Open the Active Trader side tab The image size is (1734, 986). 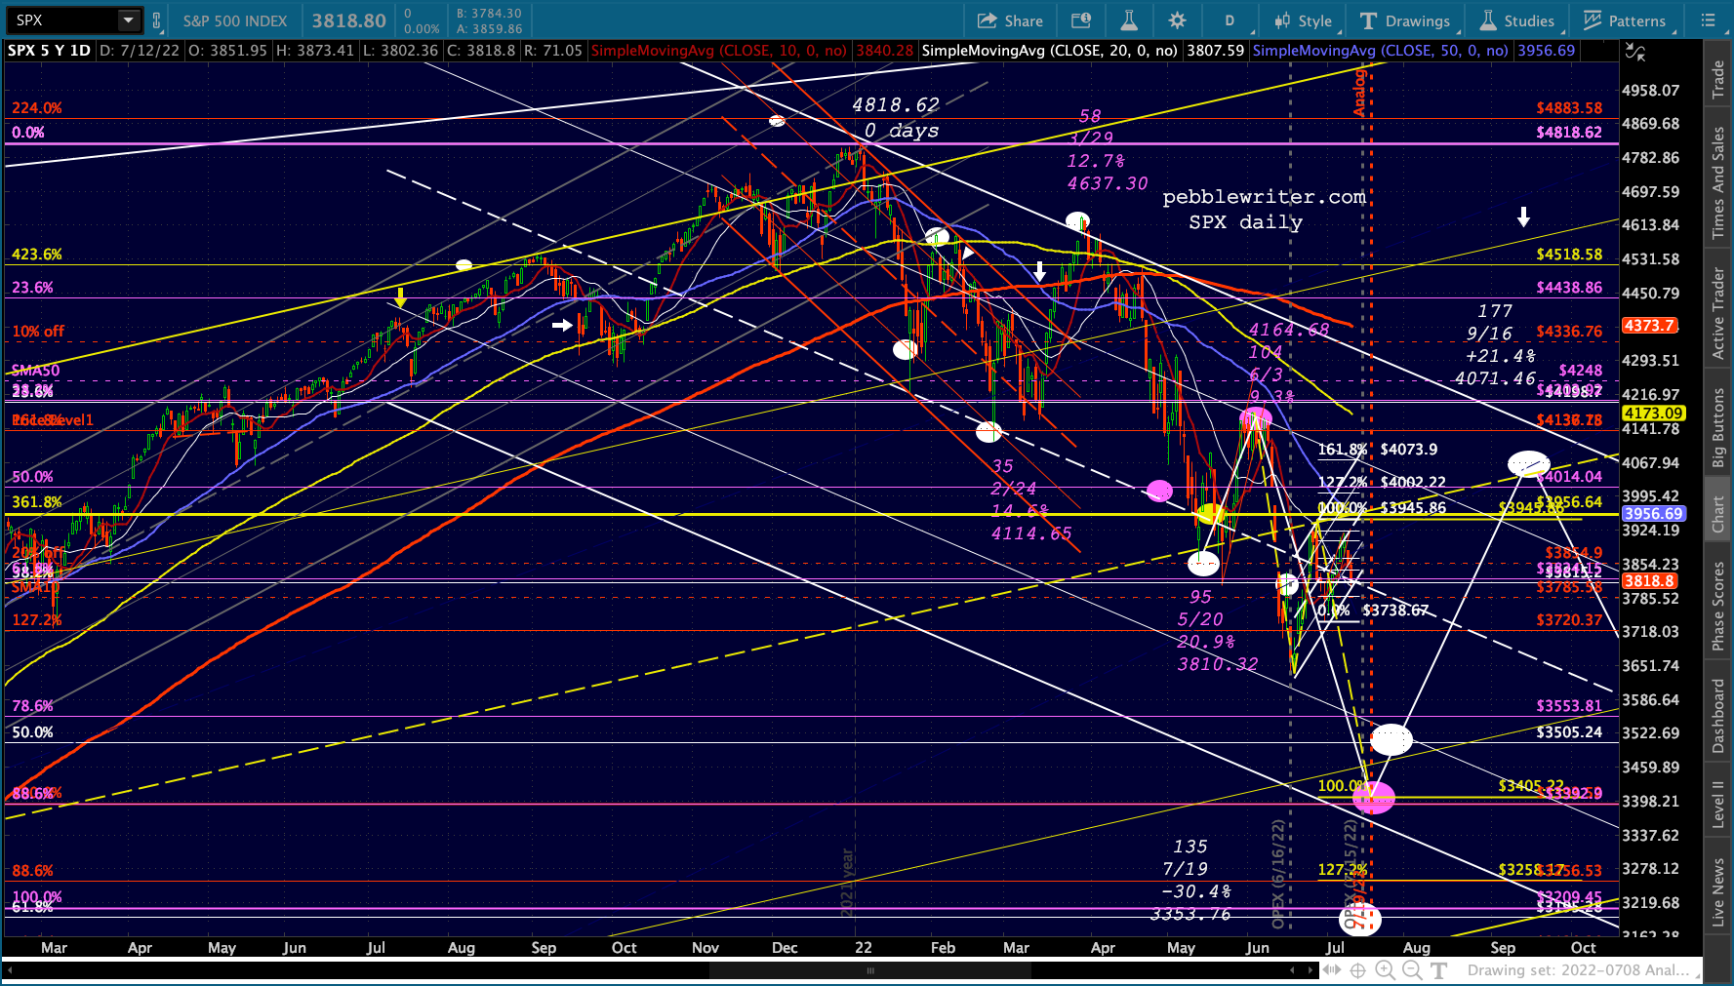(x=1718, y=313)
